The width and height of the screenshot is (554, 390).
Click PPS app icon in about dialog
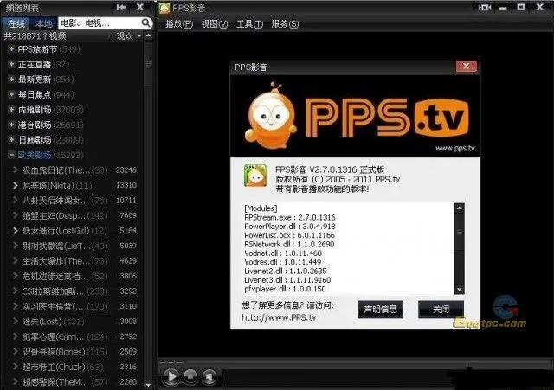coord(255,176)
